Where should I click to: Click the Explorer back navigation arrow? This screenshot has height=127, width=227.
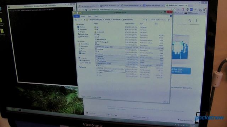[76, 20]
